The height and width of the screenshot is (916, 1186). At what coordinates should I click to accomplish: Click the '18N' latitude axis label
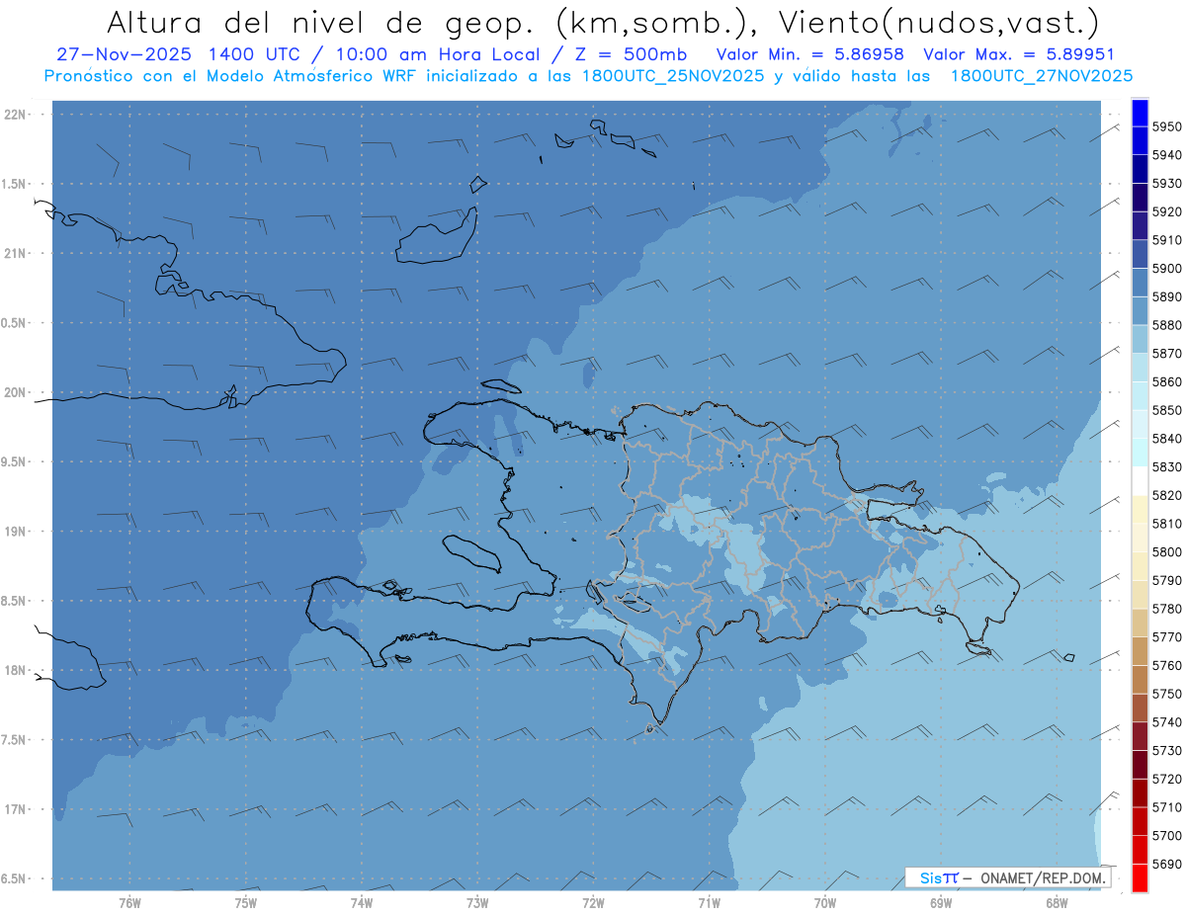[x=15, y=670]
